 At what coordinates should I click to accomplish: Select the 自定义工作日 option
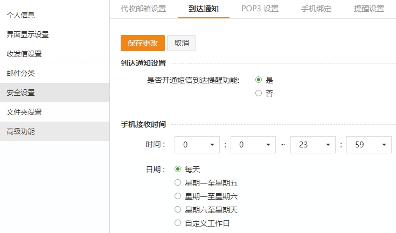point(178,223)
